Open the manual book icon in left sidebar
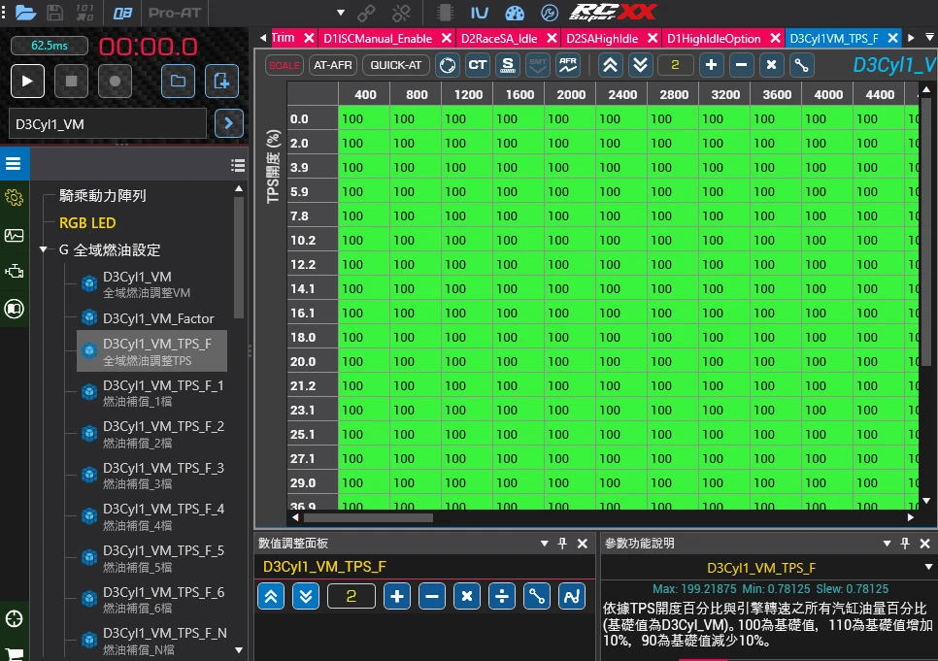Viewport: 938px width, 661px height. click(14, 309)
